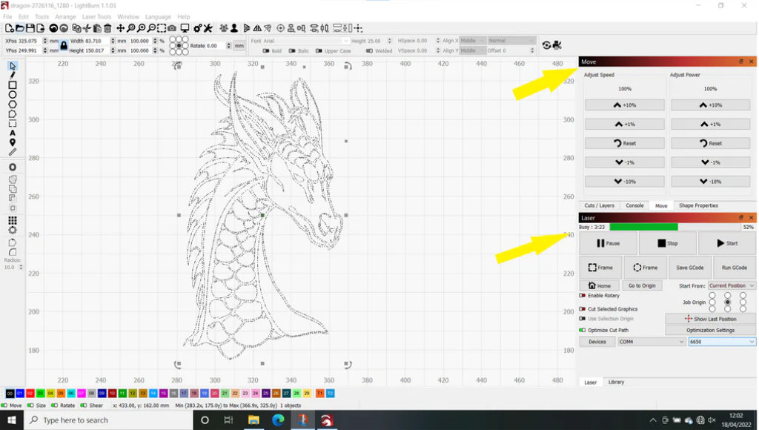The width and height of the screenshot is (759, 430).
Task: Open the Normal text style dropdown
Action: click(x=511, y=41)
